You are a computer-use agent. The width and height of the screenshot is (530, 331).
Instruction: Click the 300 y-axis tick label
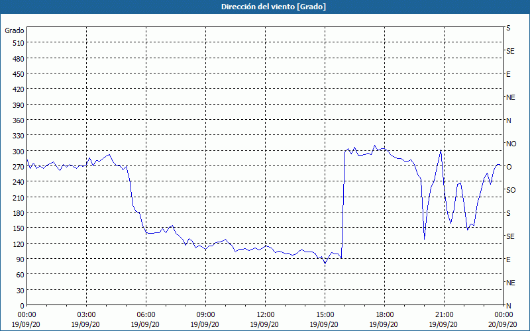[19, 152]
